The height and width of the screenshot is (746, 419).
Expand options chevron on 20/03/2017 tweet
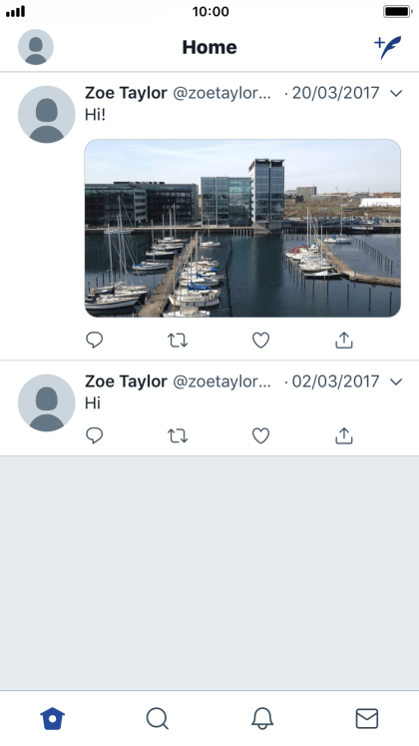396,93
